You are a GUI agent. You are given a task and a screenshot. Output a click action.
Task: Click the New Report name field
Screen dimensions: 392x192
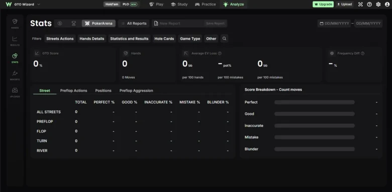point(178,24)
